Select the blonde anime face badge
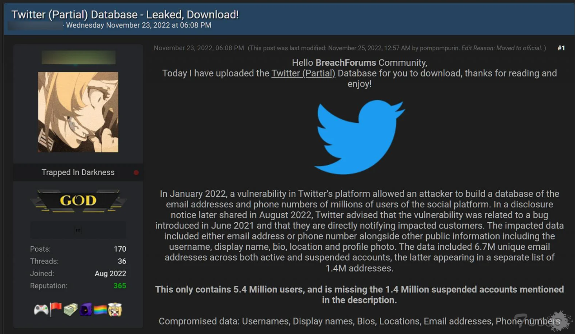 coord(115,310)
